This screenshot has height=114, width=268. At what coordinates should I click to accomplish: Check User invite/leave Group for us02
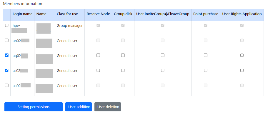[x=163, y=70]
